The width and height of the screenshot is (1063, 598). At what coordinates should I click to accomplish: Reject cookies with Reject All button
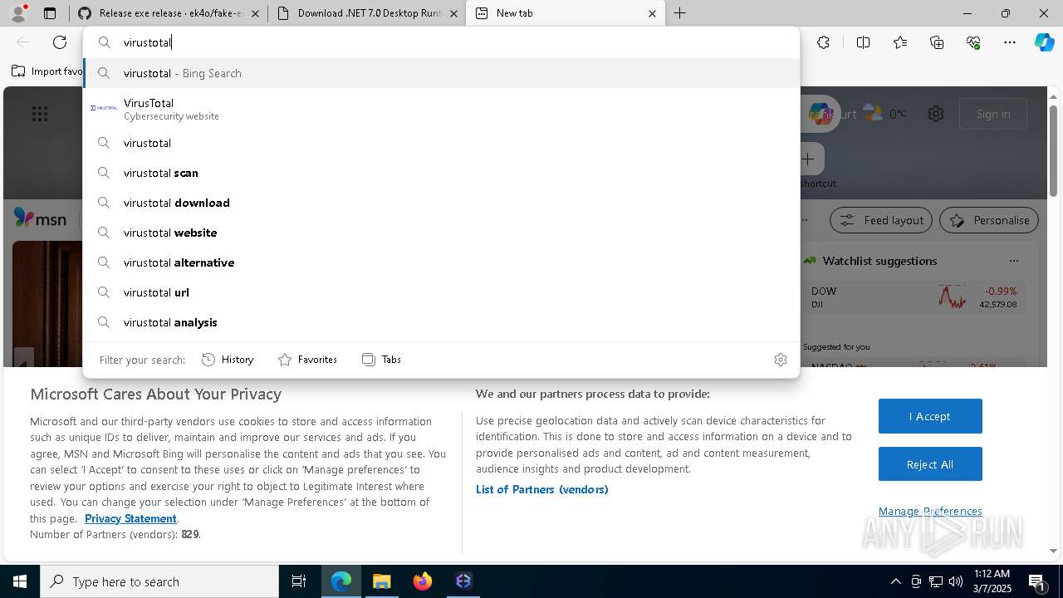(x=930, y=464)
